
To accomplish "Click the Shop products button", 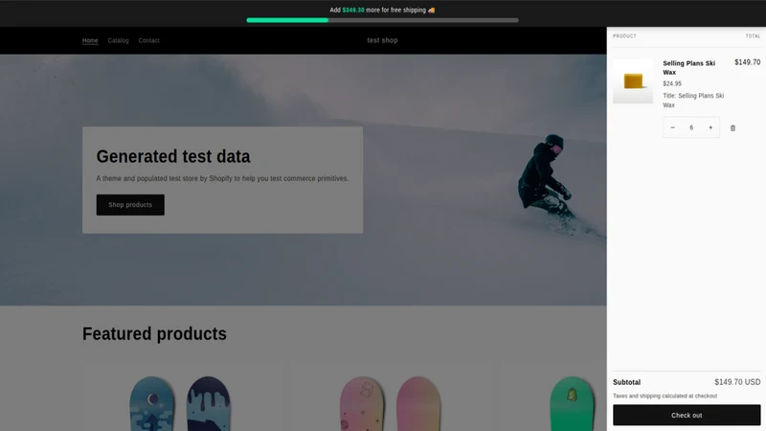I will click(130, 205).
